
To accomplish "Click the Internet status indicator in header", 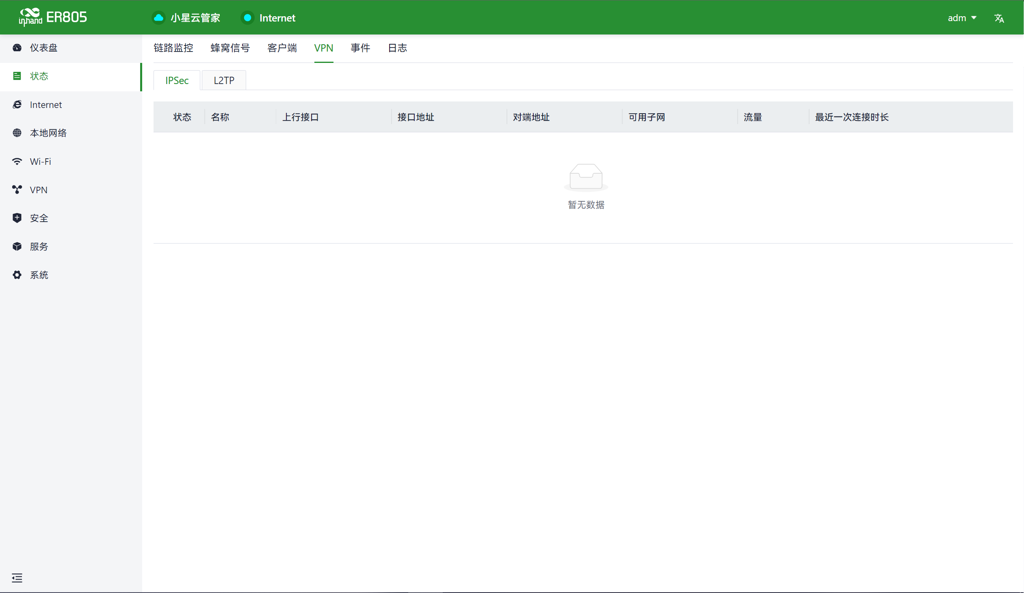I will point(247,18).
